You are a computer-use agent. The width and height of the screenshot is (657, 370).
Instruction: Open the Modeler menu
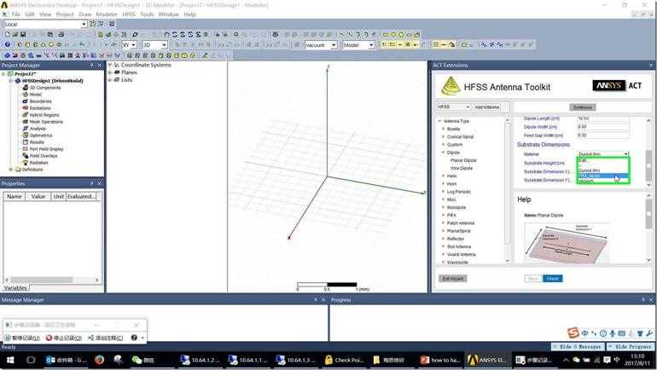[x=107, y=14]
